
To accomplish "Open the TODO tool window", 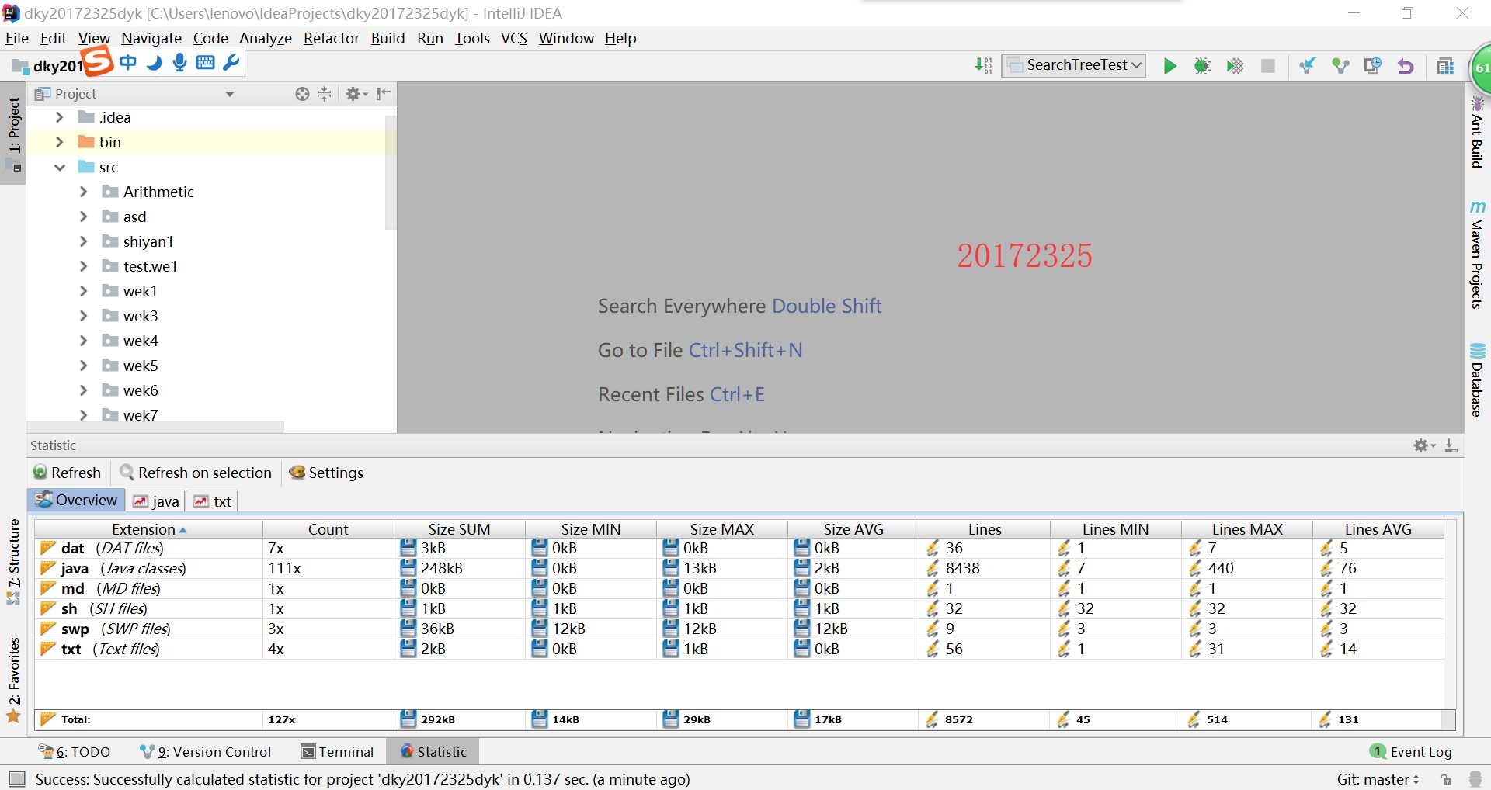I will coord(75,751).
